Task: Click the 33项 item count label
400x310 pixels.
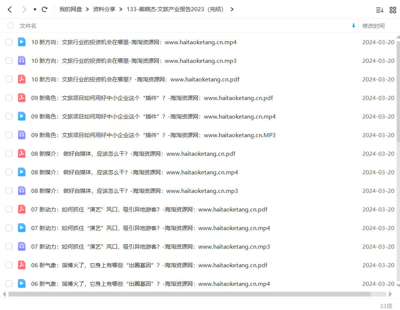Action: tap(386, 306)
